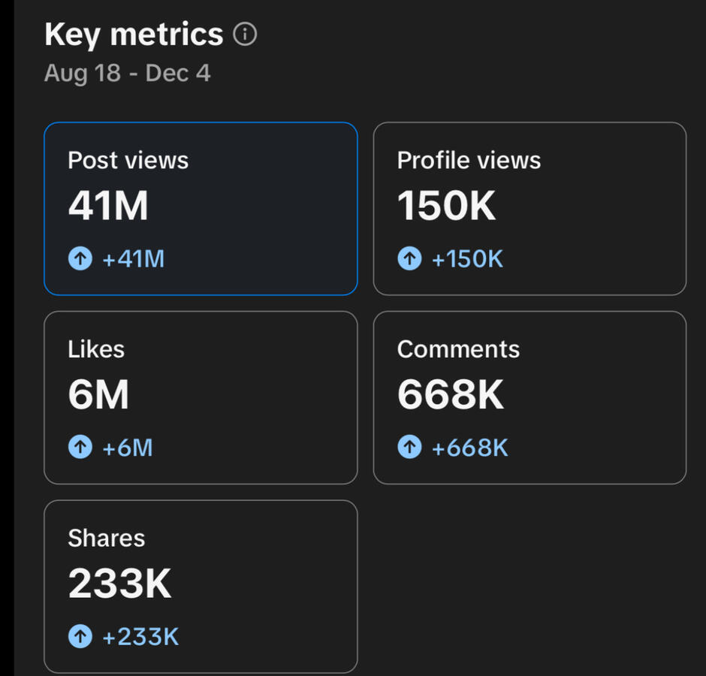Screen dimensions: 706x676
Task: Open the Likes label
Action: click(96, 349)
